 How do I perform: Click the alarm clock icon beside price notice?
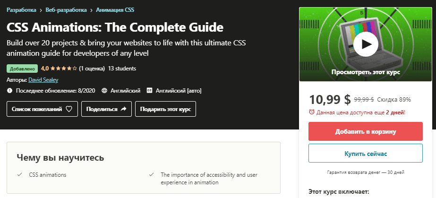point(312,112)
